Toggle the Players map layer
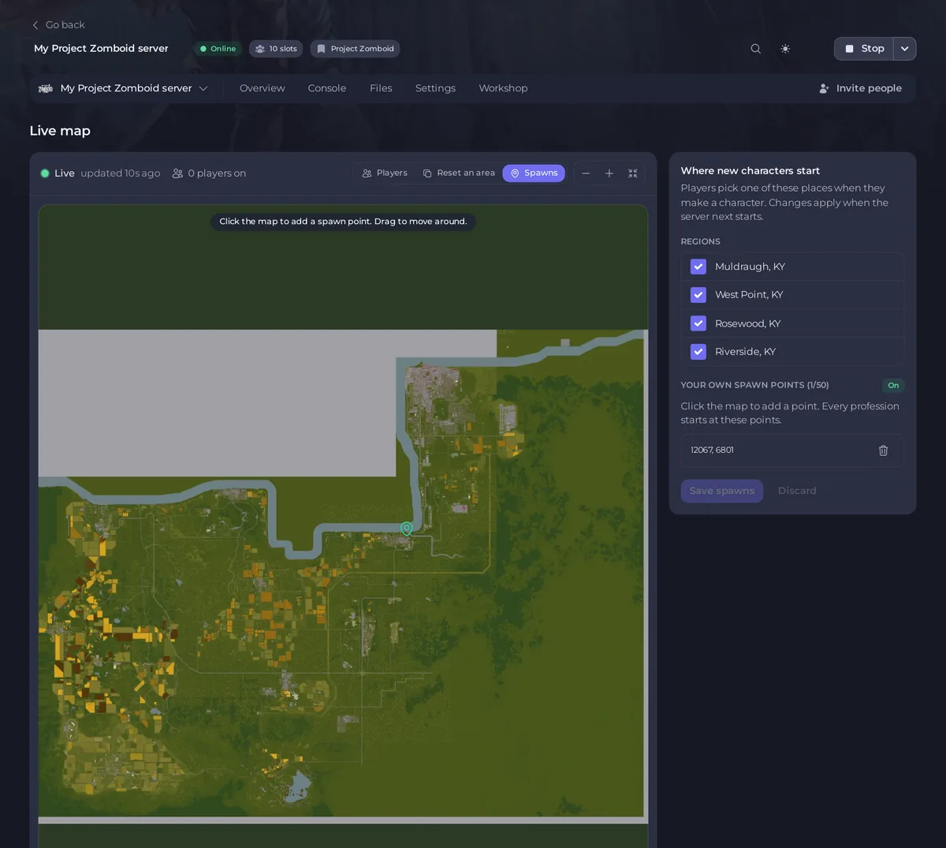The height and width of the screenshot is (848, 946). click(x=385, y=174)
